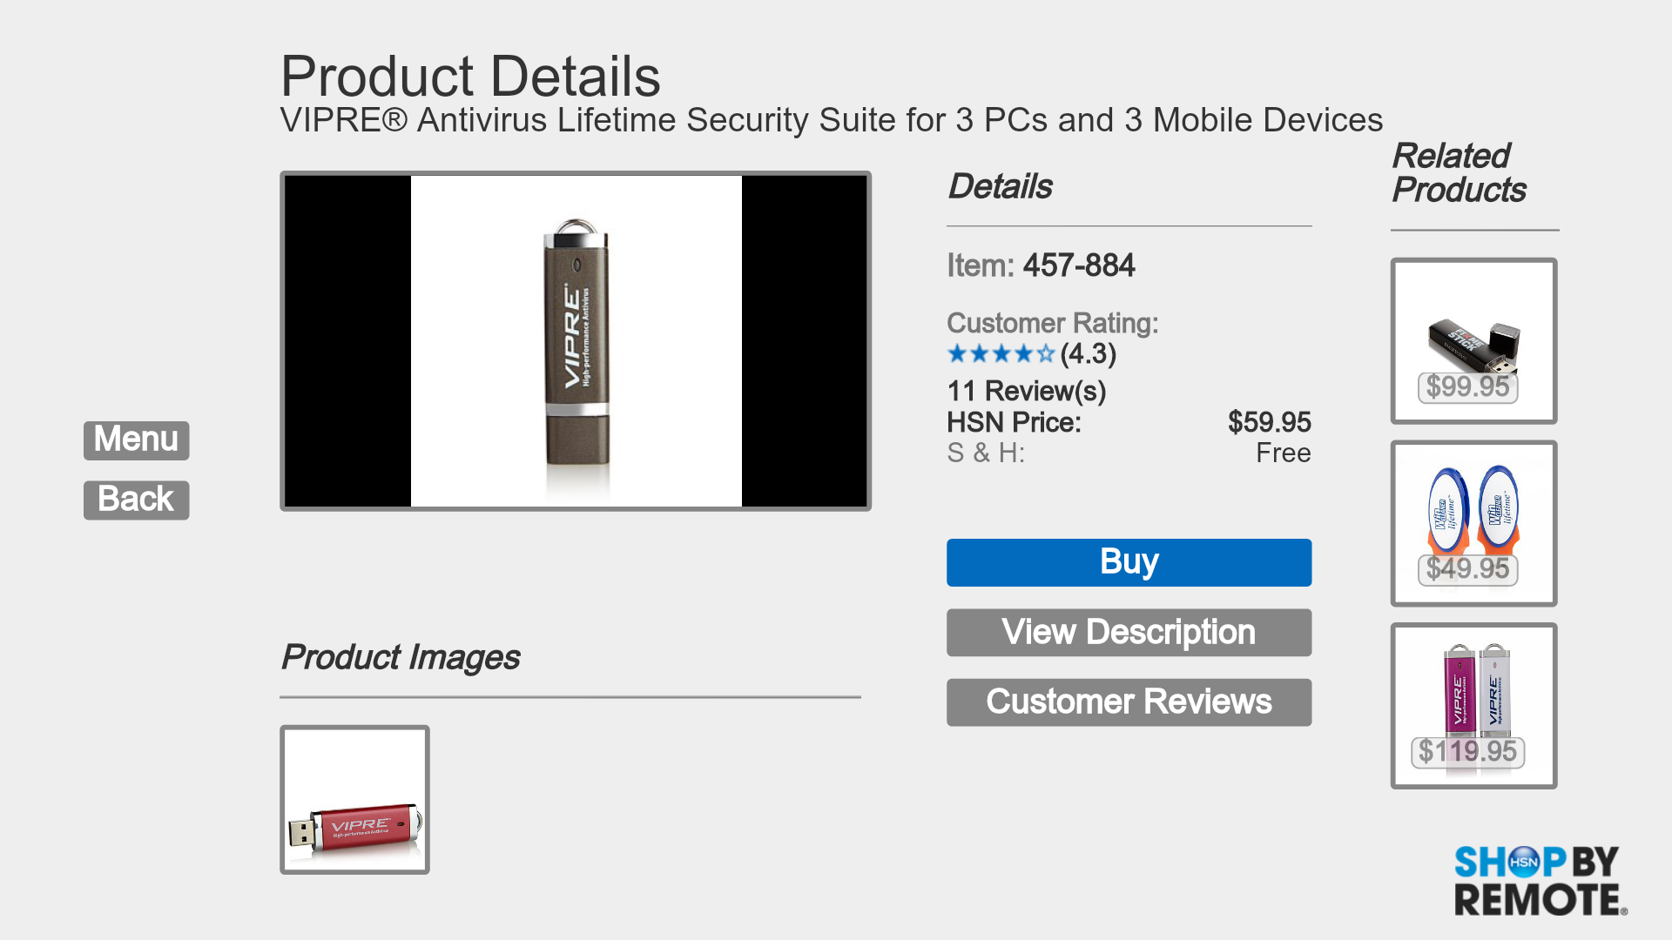Go Back to previous screen

(x=136, y=500)
